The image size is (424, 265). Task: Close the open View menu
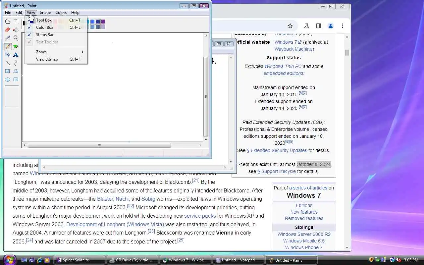point(31,13)
